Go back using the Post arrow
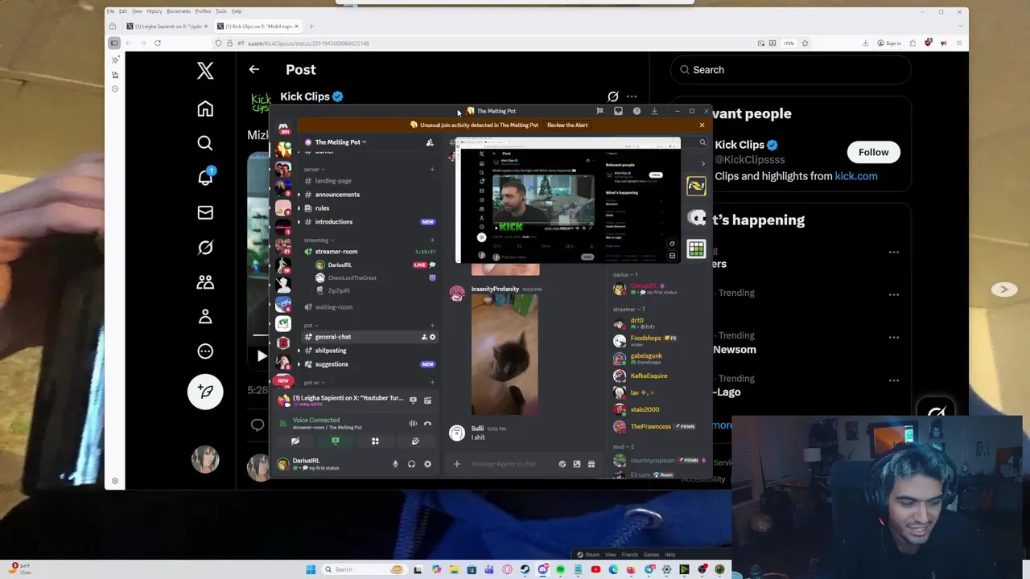Screen dimensions: 1030x579 coord(253,70)
